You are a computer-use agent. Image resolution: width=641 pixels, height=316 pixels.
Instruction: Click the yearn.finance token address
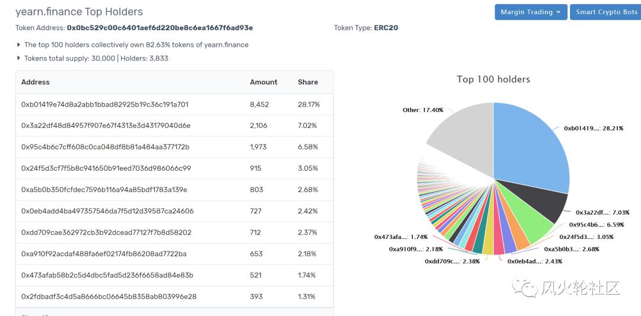click(160, 28)
